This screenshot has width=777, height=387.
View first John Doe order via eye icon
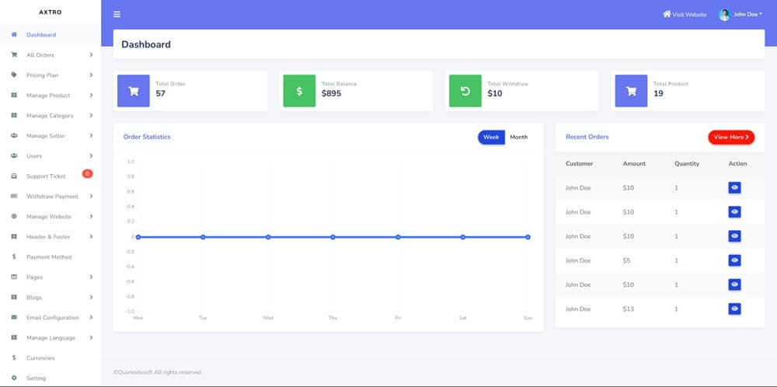click(x=734, y=187)
